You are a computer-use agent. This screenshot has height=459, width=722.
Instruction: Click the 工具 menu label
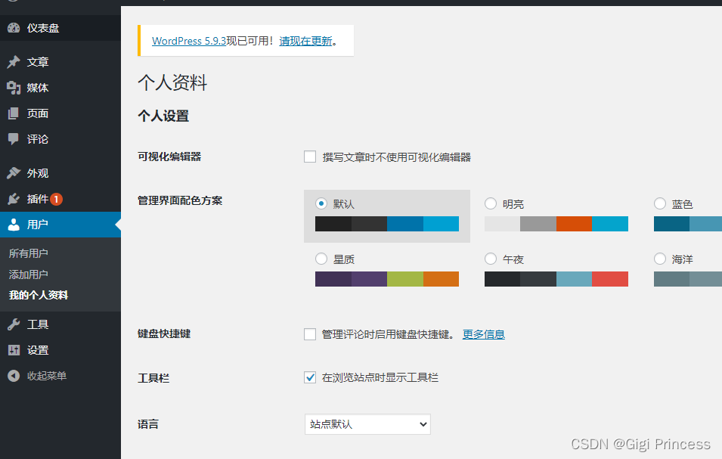tap(37, 324)
